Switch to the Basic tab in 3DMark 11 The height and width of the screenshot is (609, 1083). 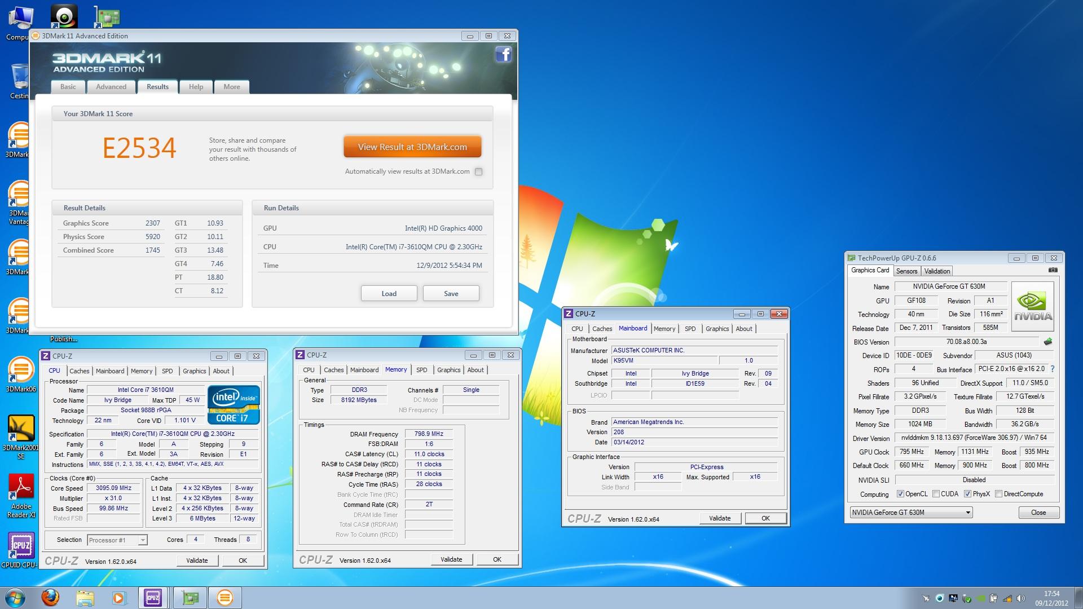tap(68, 87)
